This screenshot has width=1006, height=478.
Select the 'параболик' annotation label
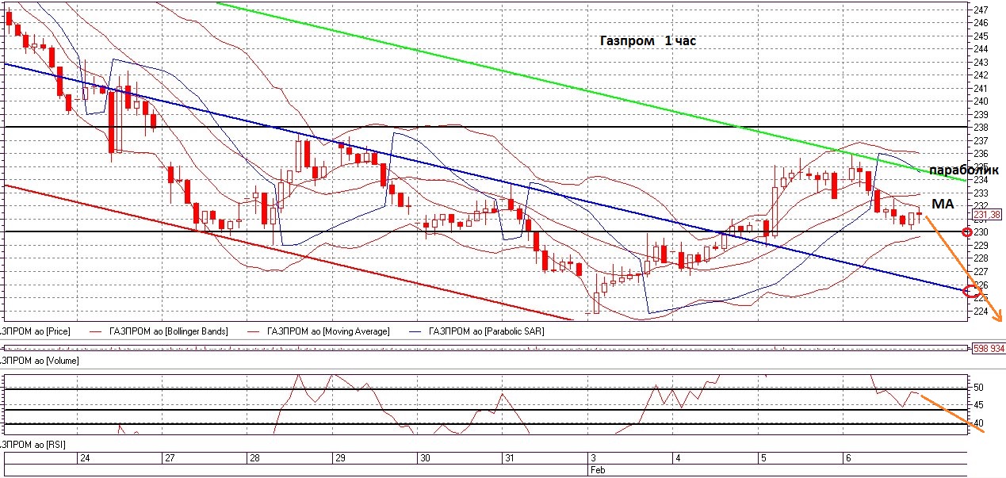pyautogui.click(x=963, y=170)
